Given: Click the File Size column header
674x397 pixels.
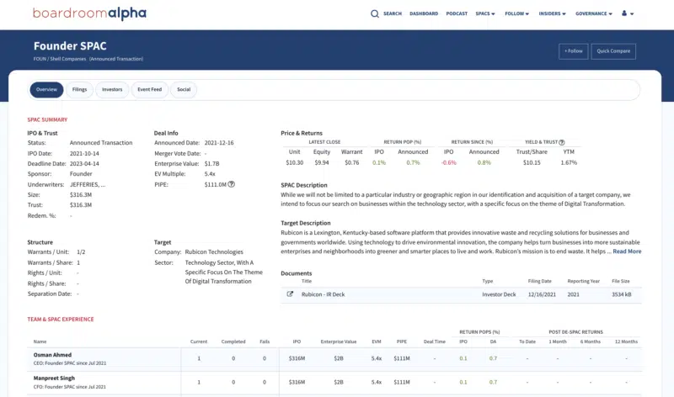Looking at the screenshot, I should pos(621,281).
